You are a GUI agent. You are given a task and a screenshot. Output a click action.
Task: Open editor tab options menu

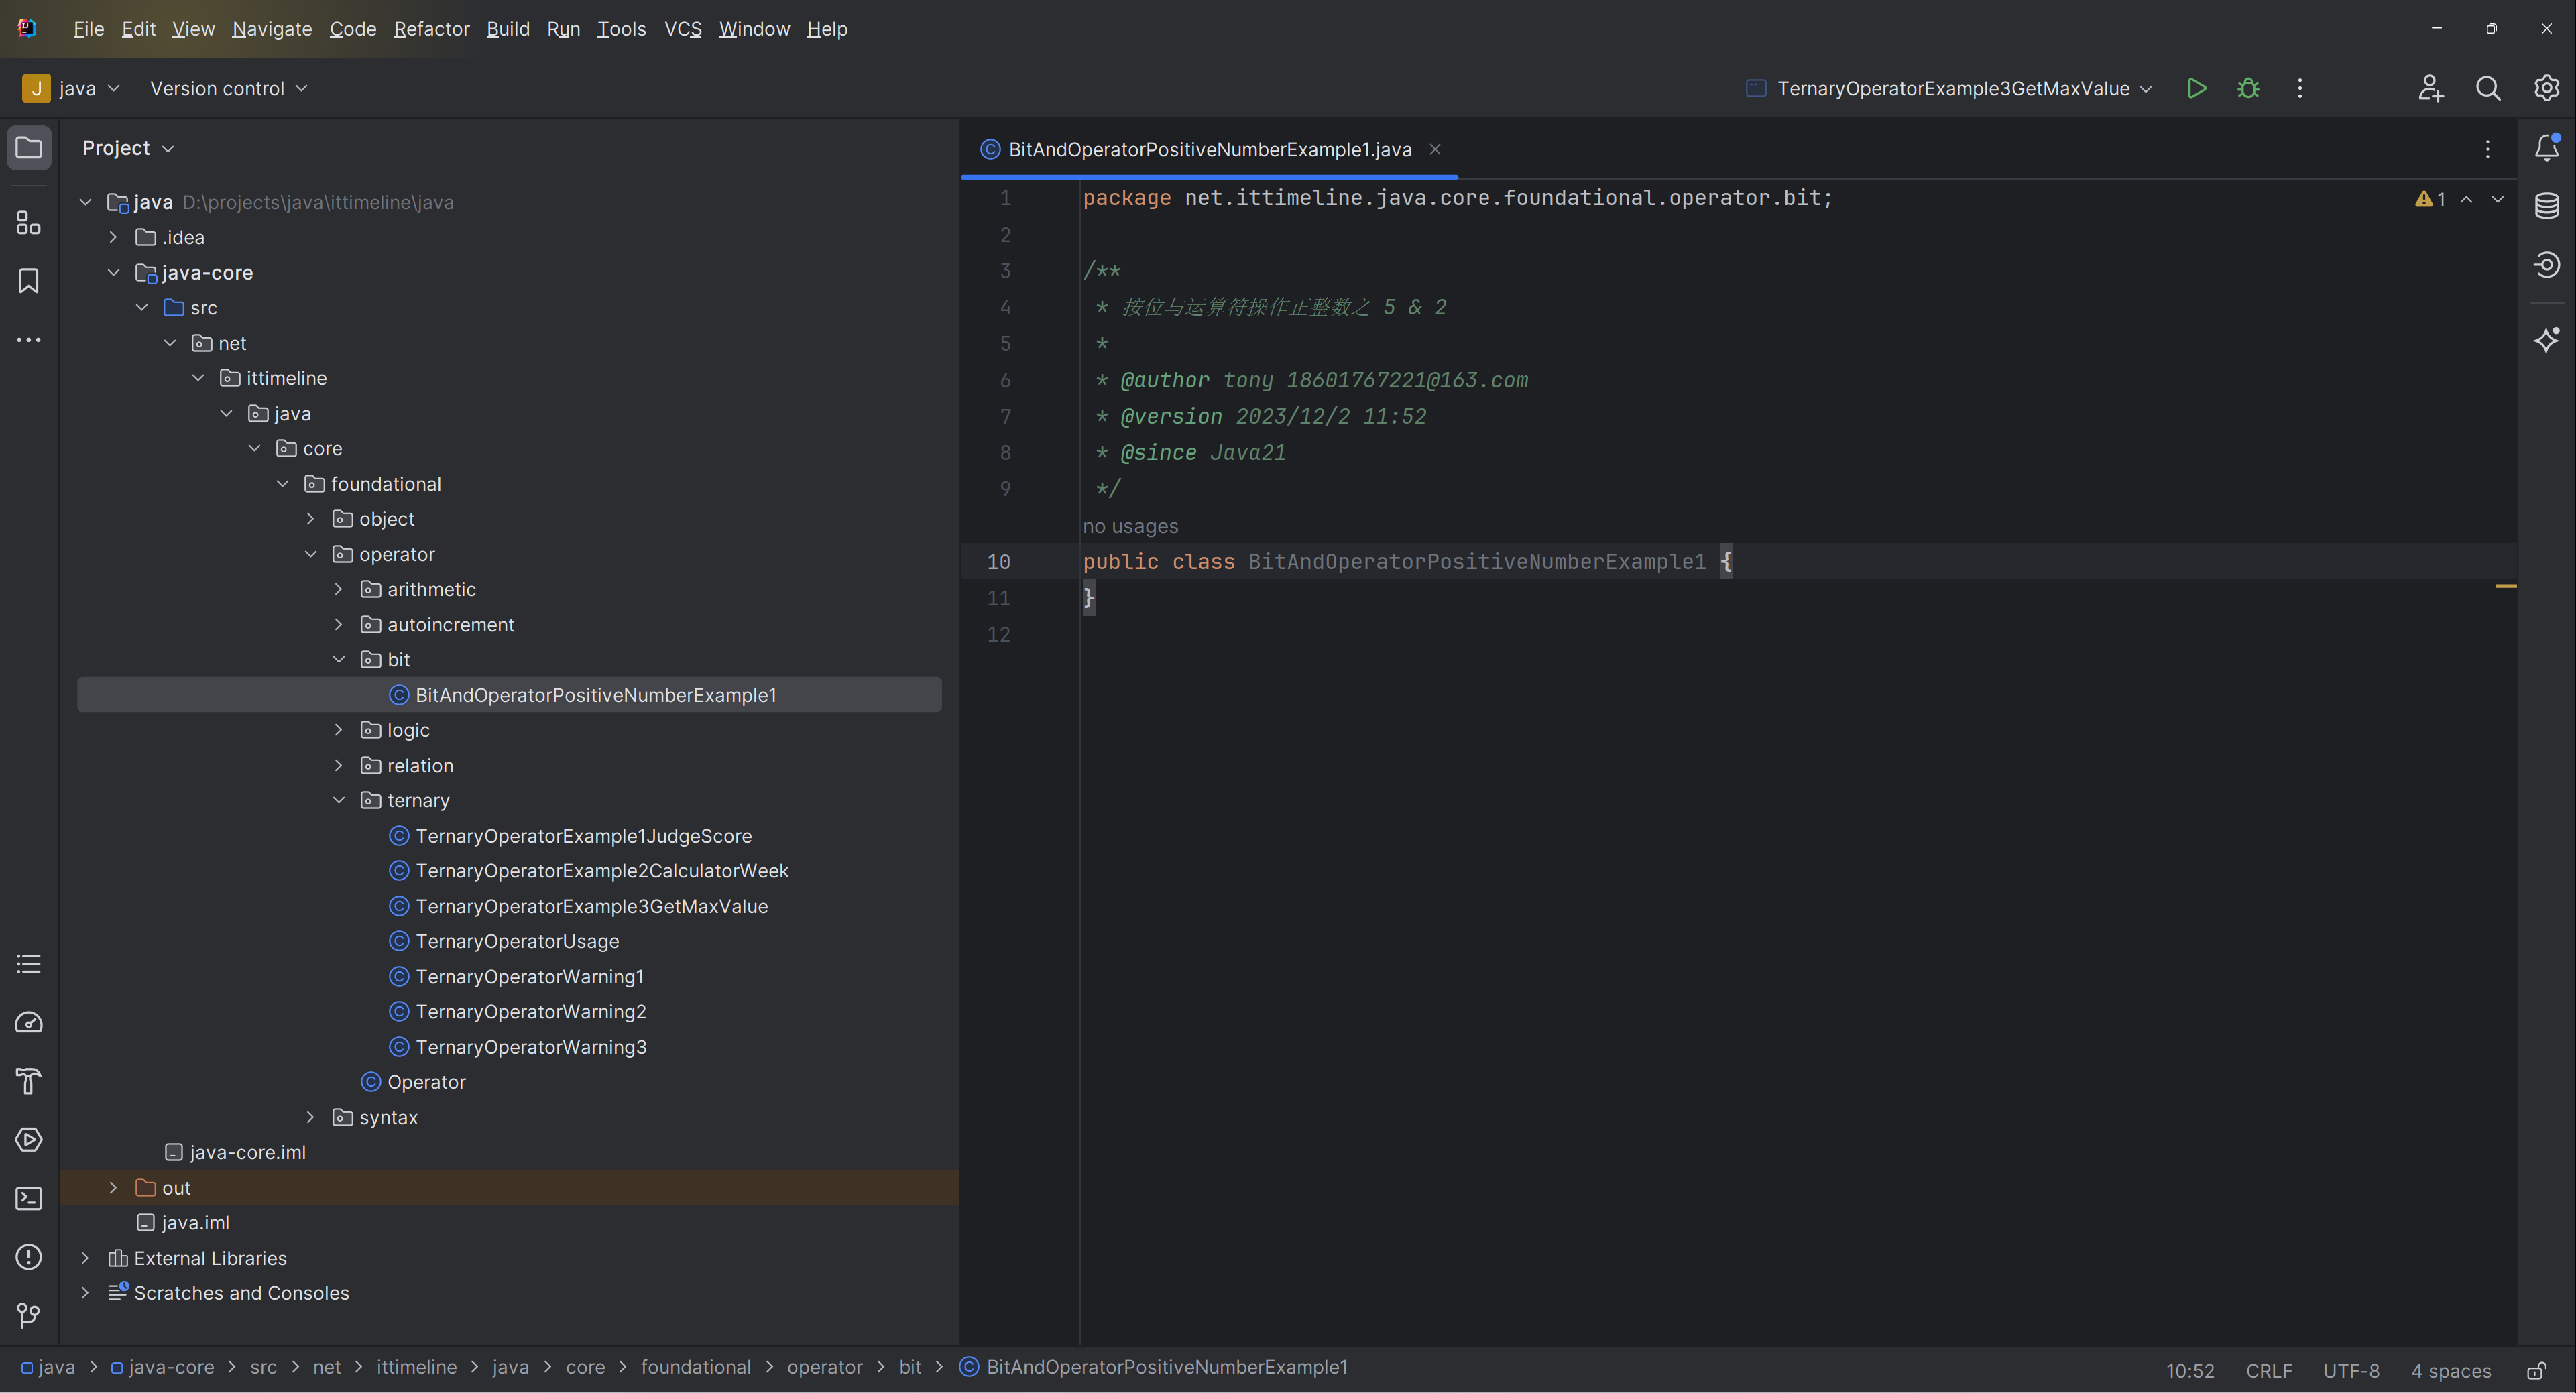(2488, 149)
